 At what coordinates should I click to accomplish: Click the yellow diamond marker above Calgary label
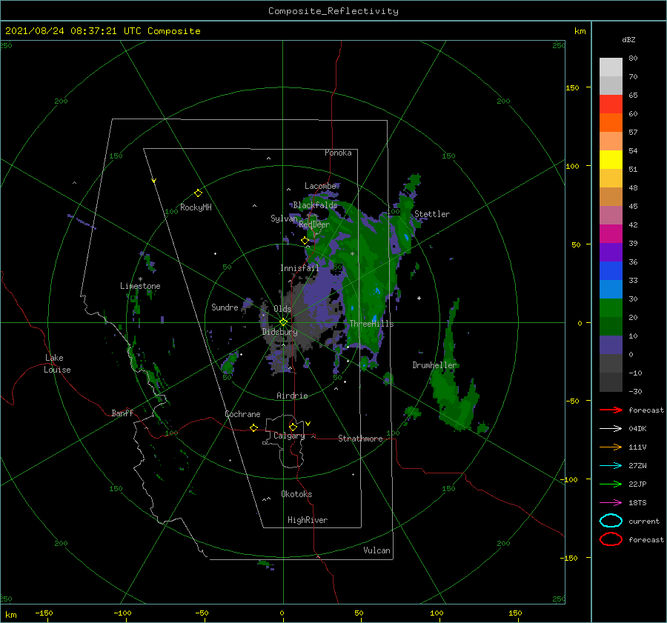[x=293, y=427]
